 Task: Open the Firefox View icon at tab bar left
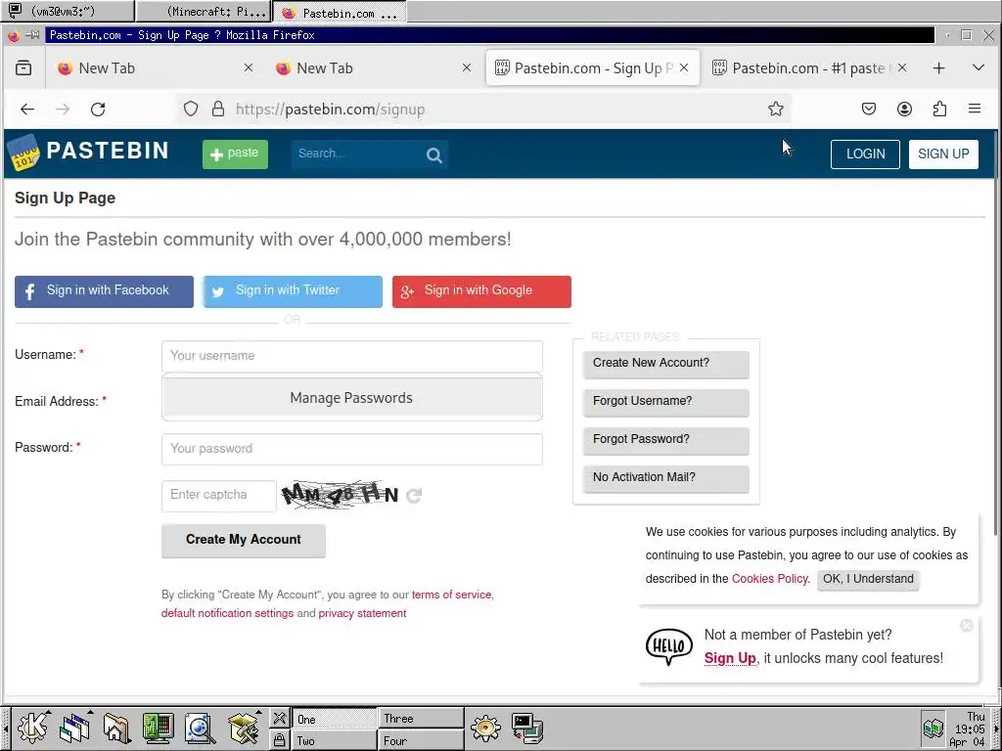click(x=23, y=67)
